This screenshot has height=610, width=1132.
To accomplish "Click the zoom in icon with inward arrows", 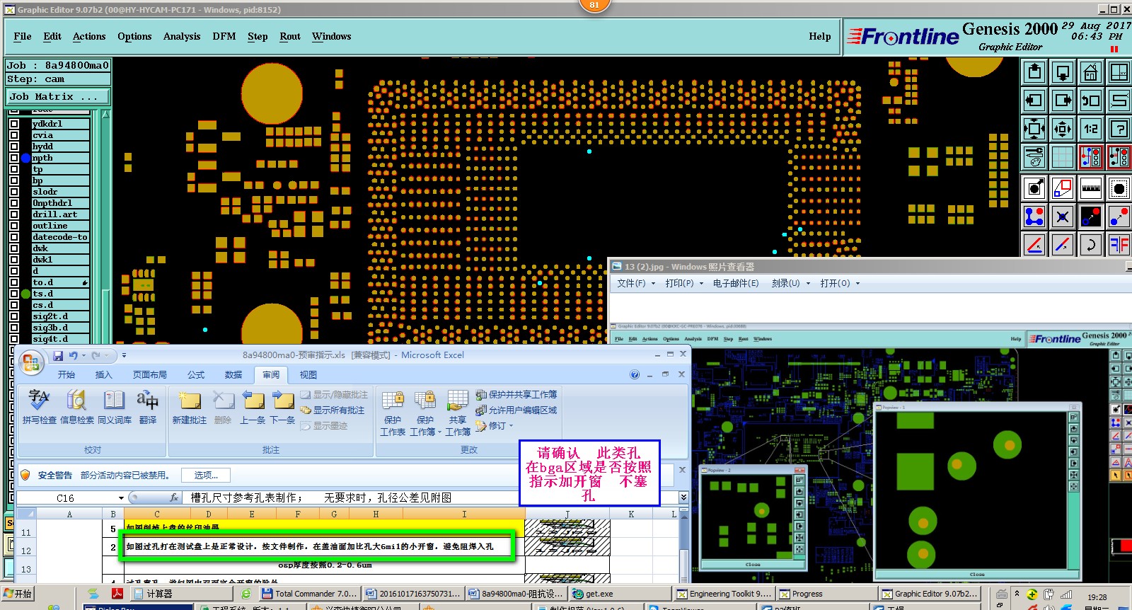I will tap(1034, 129).
